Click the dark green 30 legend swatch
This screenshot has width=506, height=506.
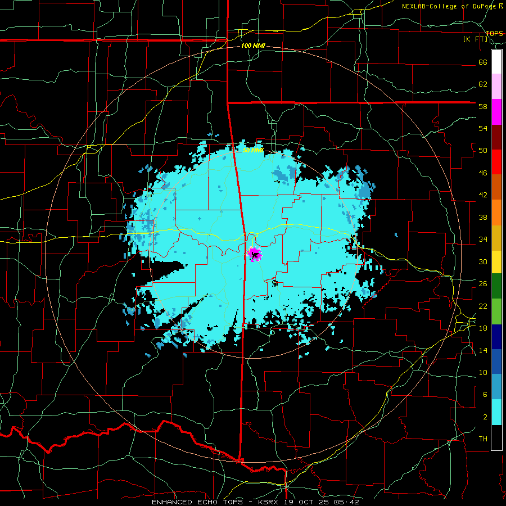click(496, 286)
